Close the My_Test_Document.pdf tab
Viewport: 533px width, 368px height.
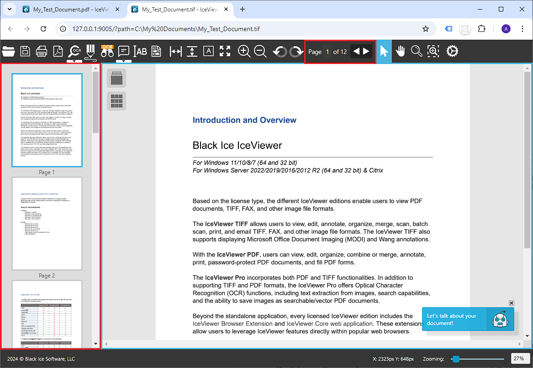(x=117, y=10)
